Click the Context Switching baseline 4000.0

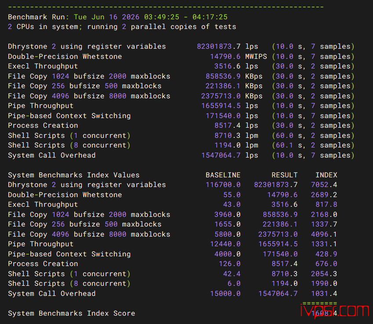(228, 254)
